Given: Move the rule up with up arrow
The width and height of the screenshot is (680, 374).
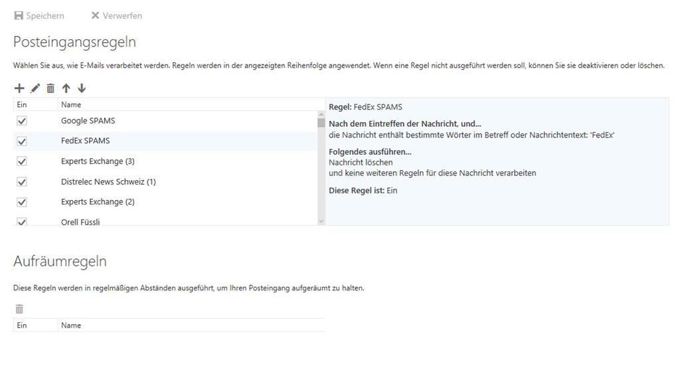Looking at the screenshot, I should click(x=66, y=88).
